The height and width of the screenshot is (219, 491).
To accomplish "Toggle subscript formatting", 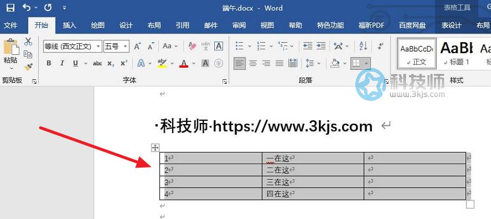I will coord(111,64).
